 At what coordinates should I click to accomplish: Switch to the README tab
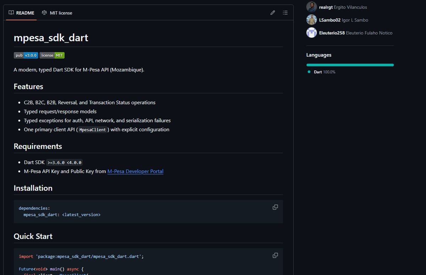tap(21, 13)
